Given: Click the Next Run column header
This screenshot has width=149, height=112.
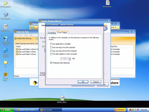Looking at the screenshot, I should click(x=114, y=47).
